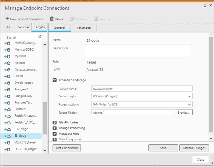Click the Target Folder field
This screenshot has height=167, width=214.
pos(133,113)
